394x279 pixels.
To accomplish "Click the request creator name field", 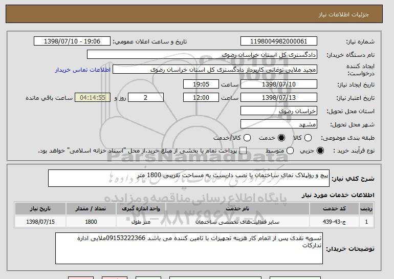I will 215,70.
